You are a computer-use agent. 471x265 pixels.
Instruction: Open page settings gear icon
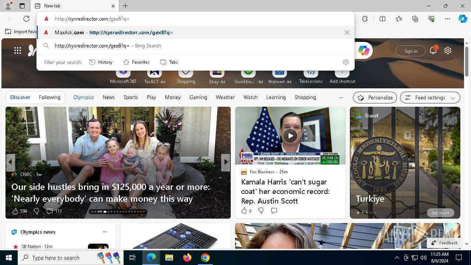(x=448, y=50)
